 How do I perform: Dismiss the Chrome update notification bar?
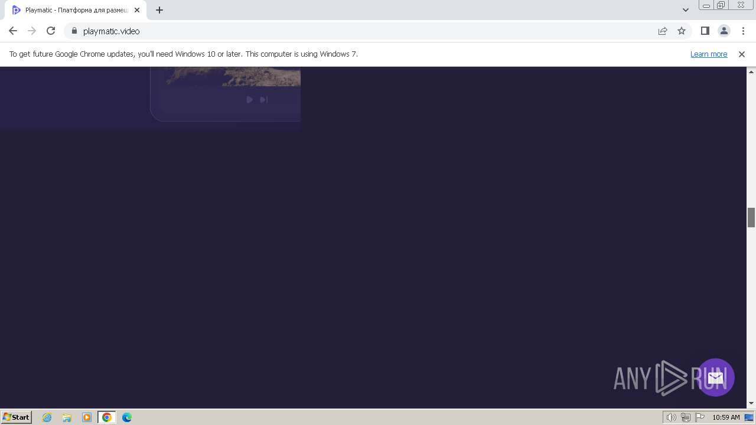(x=742, y=54)
